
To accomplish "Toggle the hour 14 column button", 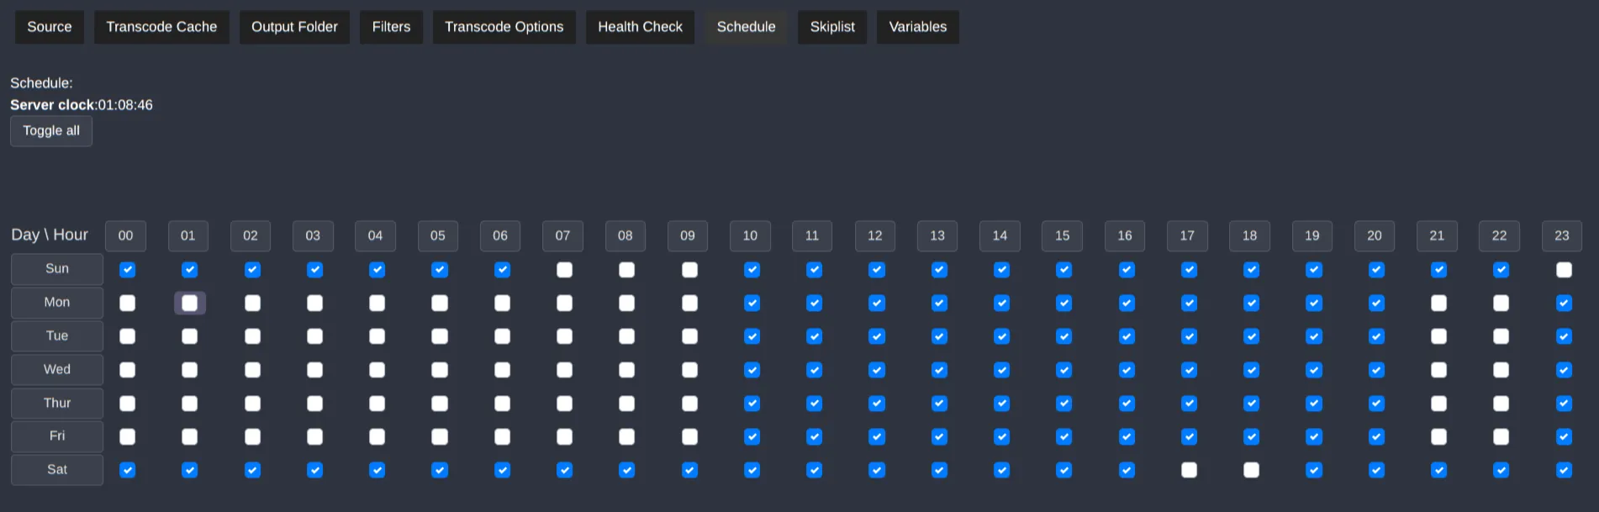I will [x=1000, y=236].
